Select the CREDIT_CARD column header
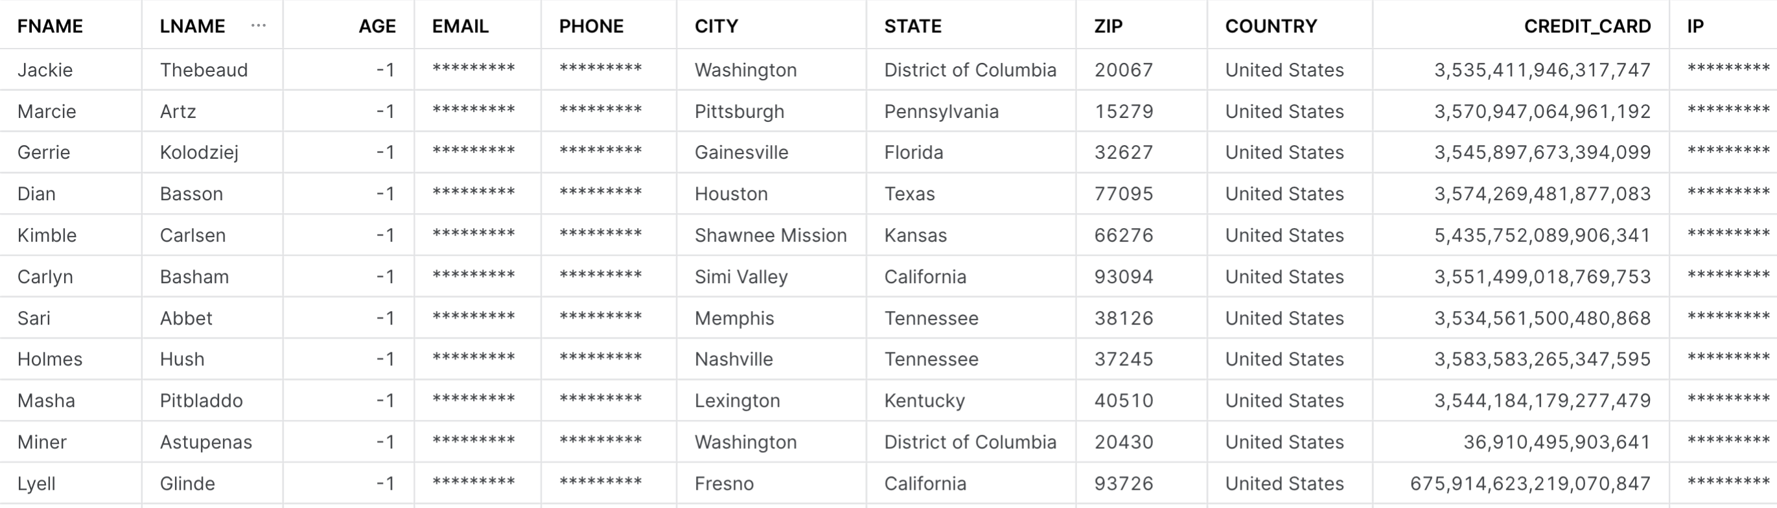Viewport: 1777px width, 508px height. [x=1586, y=26]
